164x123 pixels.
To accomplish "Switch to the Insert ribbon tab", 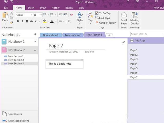I will coord(31,8).
